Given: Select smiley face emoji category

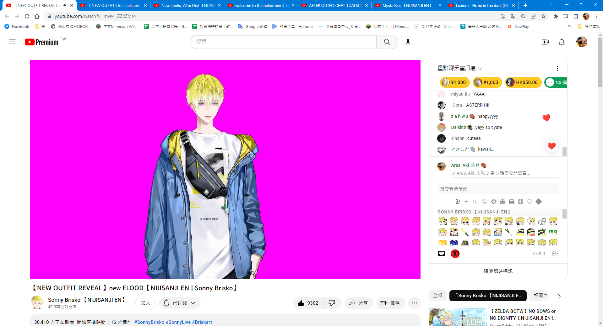Looking at the screenshot, I should [x=485, y=202].
